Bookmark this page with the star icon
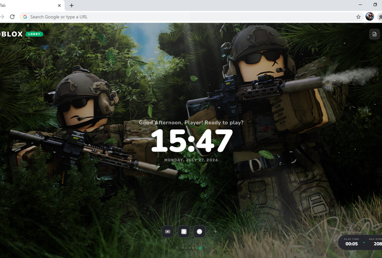The image size is (382, 258). pyautogui.click(x=358, y=17)
